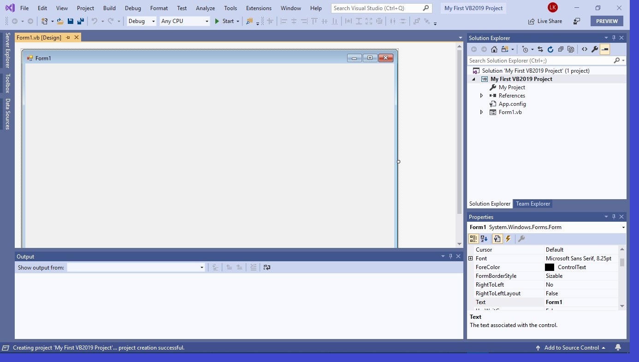
Task: Toggle Categorized view in Properties panel
Action: (473, 239)
